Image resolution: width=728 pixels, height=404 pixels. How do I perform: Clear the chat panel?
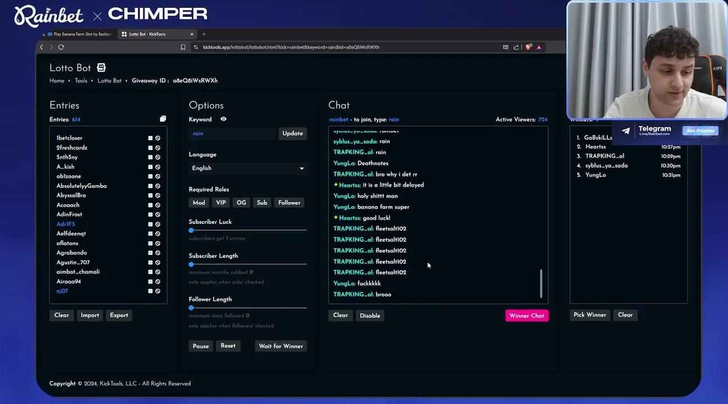coord(340,315)
